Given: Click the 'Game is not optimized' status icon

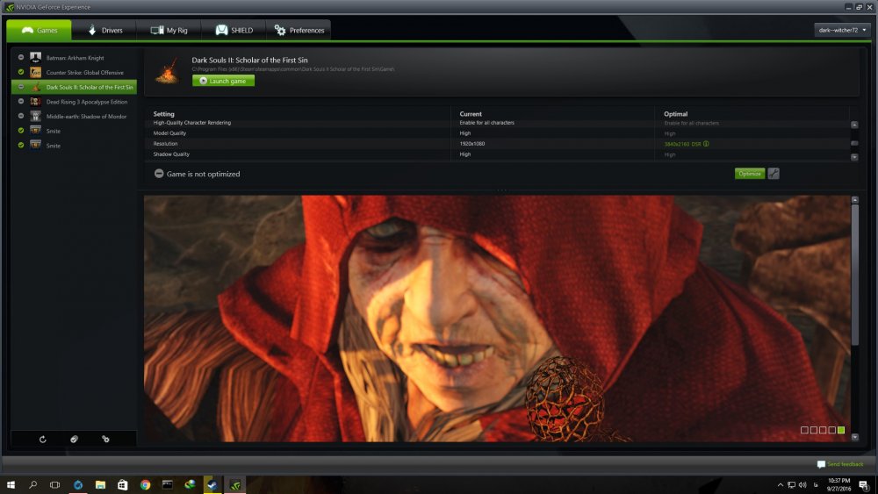Looking at the screenshot, I should point(159,174).
